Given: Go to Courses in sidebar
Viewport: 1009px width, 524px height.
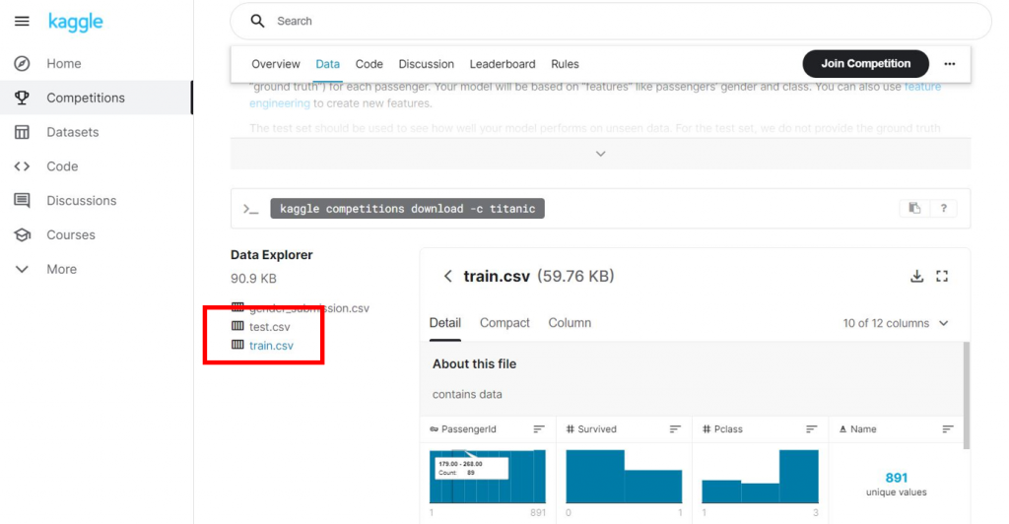Looking at the screenshot, I should pos(71,234).
